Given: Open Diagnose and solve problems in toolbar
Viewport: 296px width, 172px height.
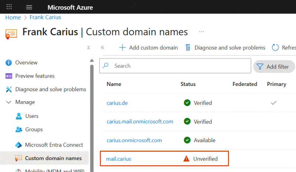Looking at the screenshot, I should point(230,47).
